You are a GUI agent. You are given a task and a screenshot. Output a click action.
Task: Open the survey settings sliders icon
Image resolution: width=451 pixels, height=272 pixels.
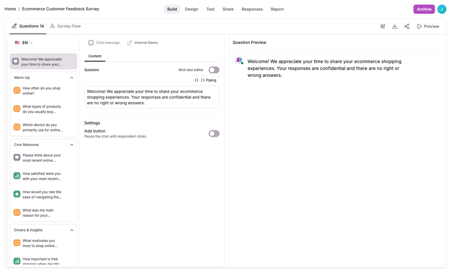(x=383, y=26)
